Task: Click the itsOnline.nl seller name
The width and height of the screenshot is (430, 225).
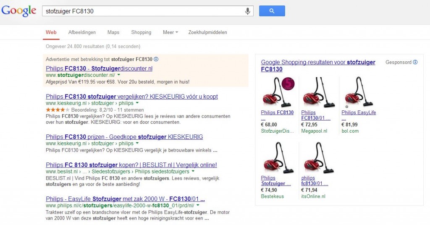Action: click(313, 196)
